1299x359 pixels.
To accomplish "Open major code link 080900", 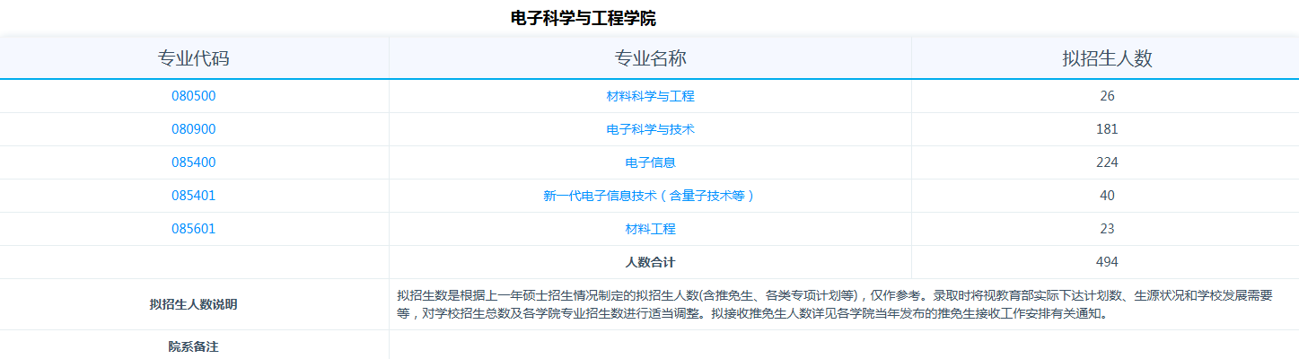I will [194, 129].
